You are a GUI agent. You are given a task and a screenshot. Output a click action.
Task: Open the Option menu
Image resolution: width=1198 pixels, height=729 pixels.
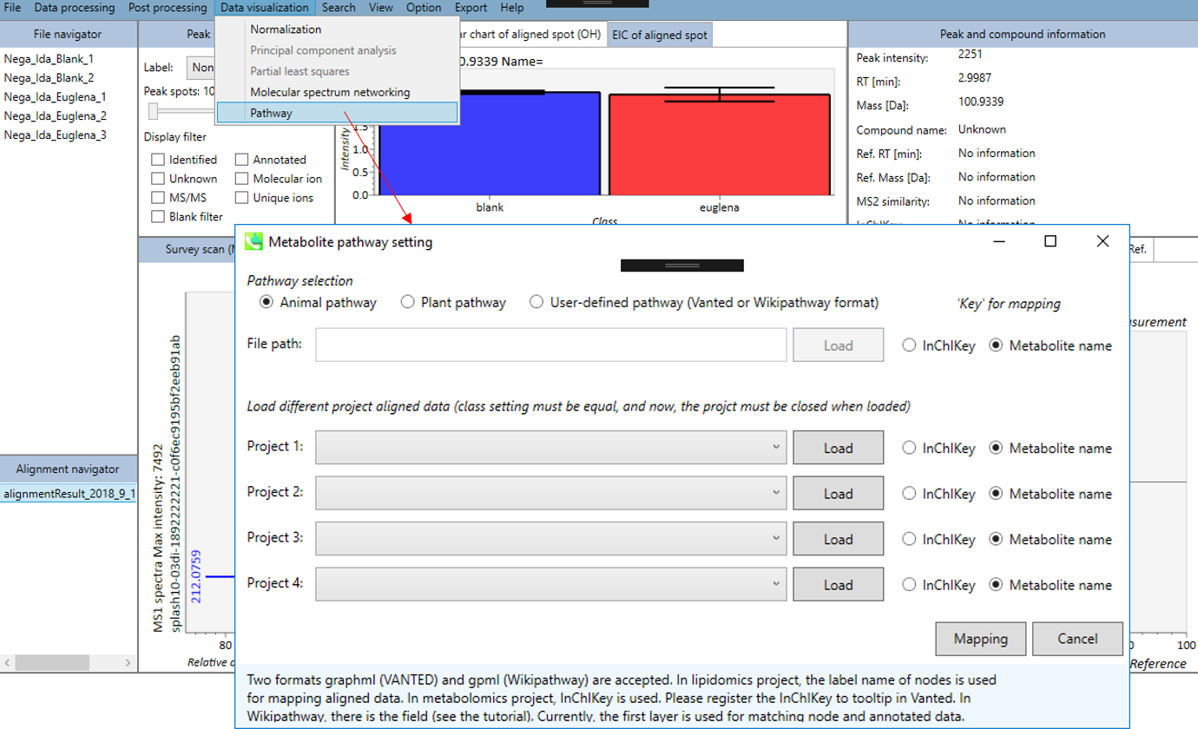(x=424, y=8)
